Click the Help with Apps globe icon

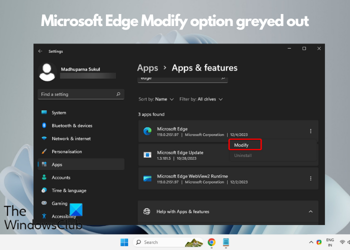point(146,211)
